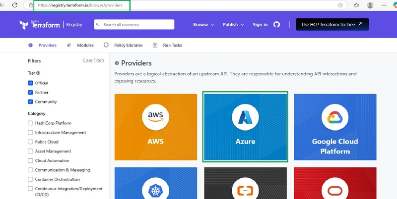
Task: Click the Sign-in link
Action: click(x=260, y=25)
